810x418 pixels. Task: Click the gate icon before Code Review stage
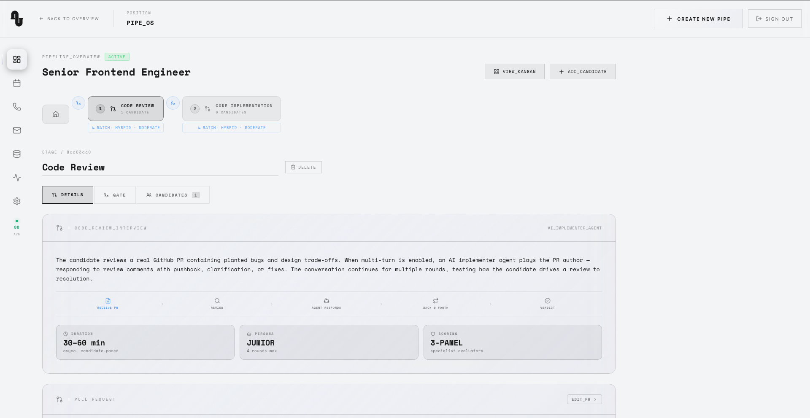click(x=78, y=103)
